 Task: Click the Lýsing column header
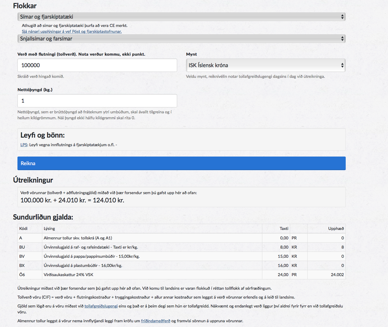coord(49,228)
